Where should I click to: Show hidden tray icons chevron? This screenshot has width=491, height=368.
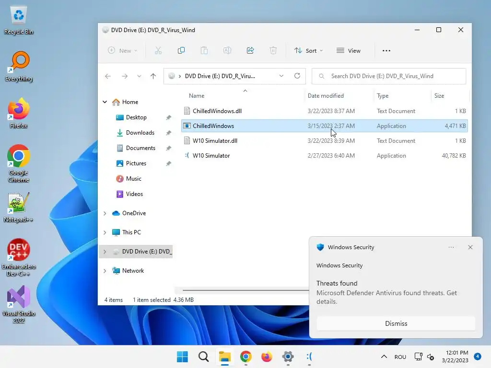coord(384,356)
